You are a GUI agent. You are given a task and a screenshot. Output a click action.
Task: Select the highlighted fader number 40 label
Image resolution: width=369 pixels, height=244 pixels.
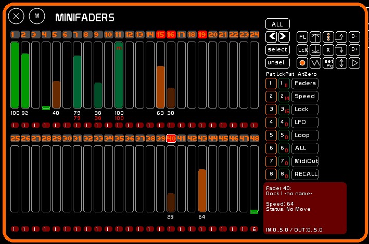(x=171, y=138)
